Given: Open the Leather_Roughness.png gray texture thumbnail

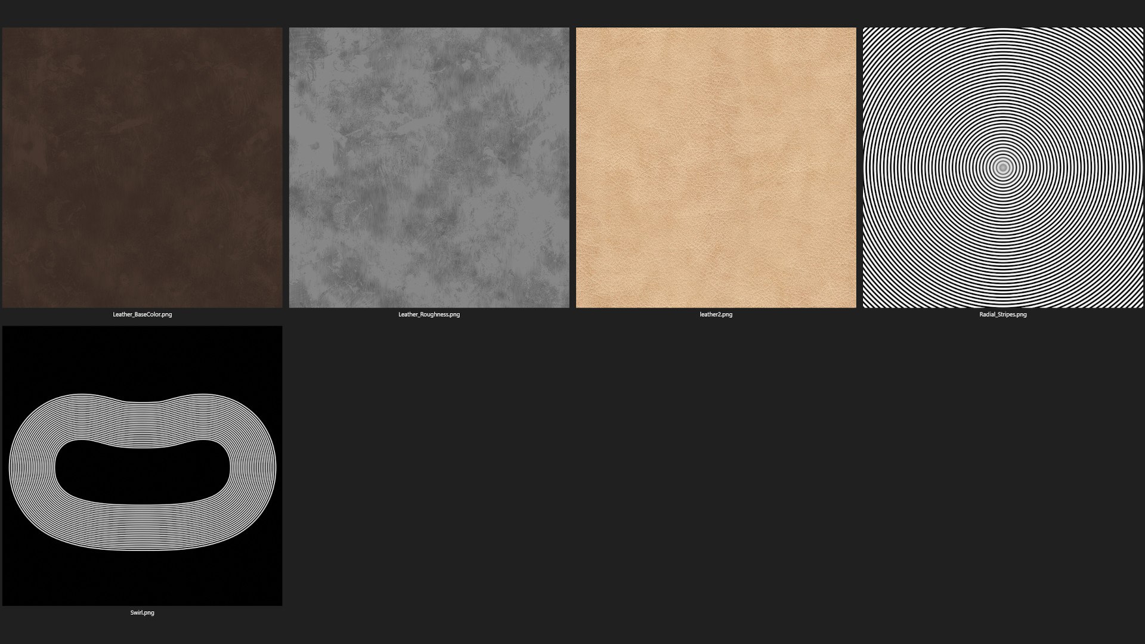Looking at the screenshot, I should [429, 168].
